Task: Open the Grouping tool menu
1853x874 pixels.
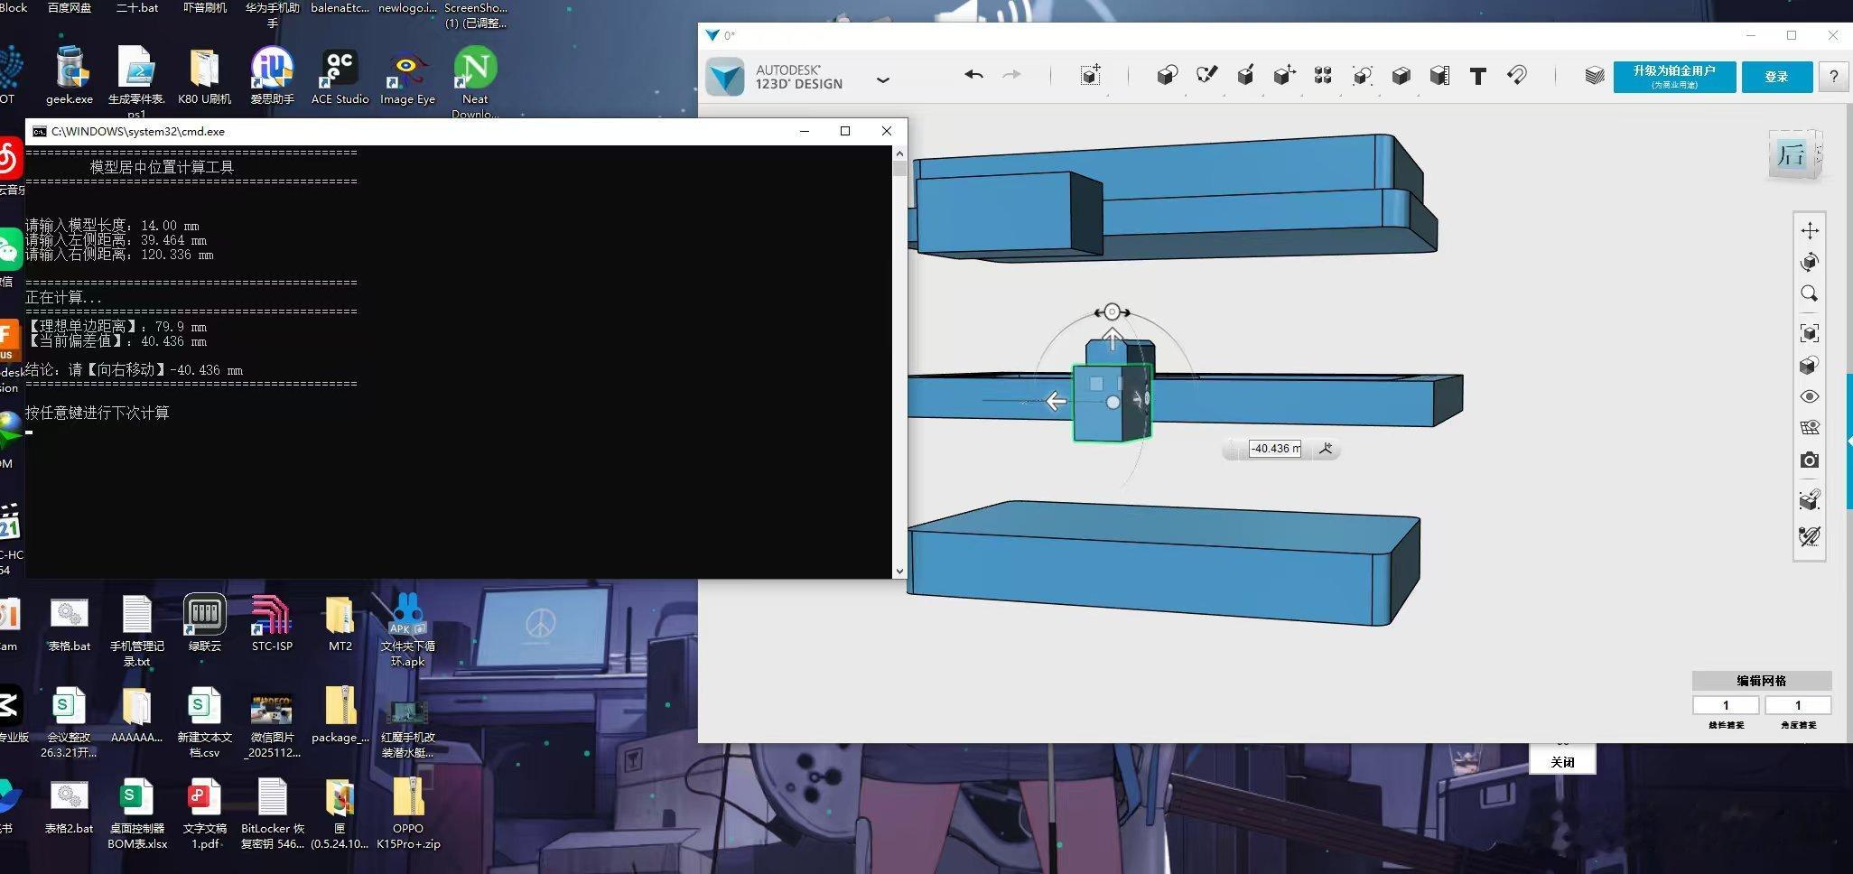Action: coord(1362,75)
